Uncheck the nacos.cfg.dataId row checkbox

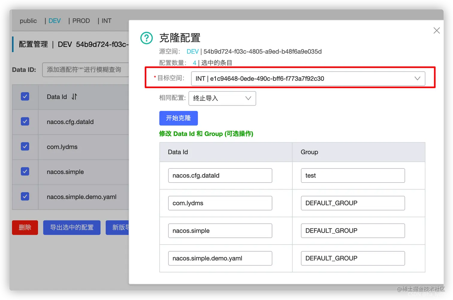pyautogui.click(x=25, y=121)
